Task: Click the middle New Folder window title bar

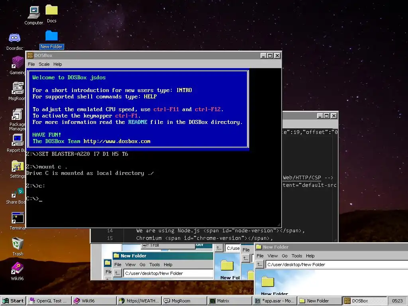Action: click(163, 256)
